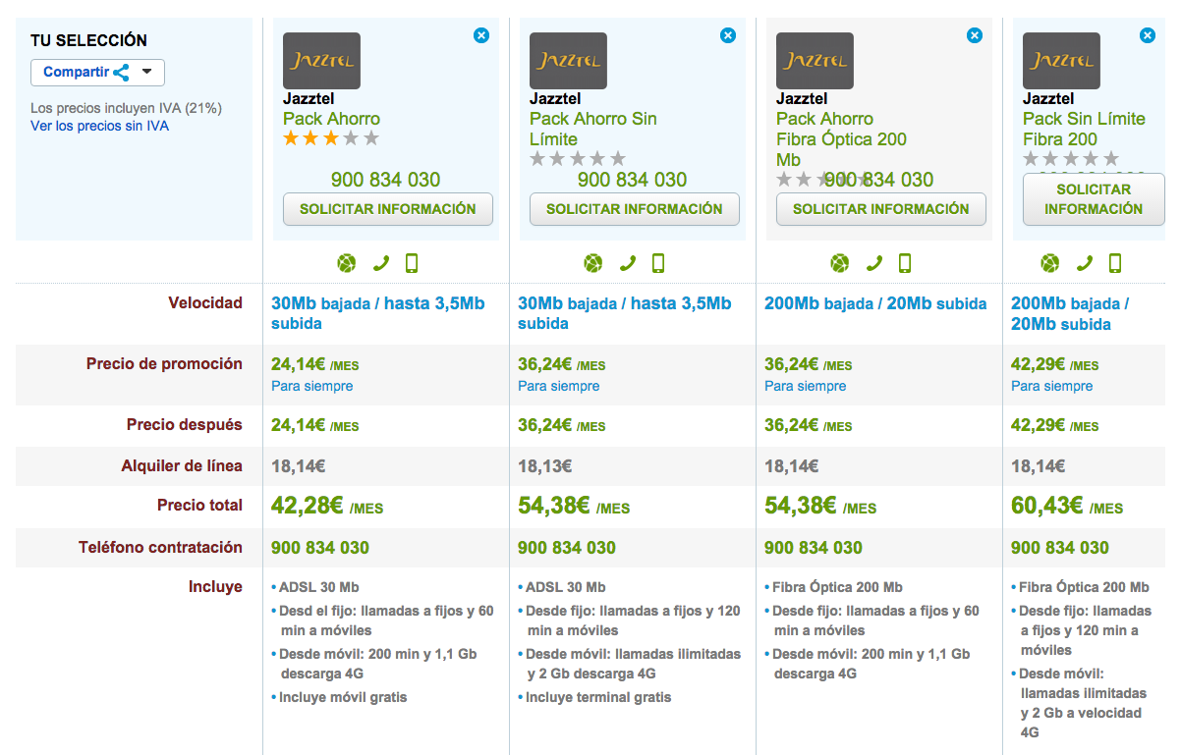Image resolution: width=1181 pixels, height=755 pixels.
Task: Choose the mobile icon under Pack Sin Límite Fibra 200
Action: (x=1115, y=263)
